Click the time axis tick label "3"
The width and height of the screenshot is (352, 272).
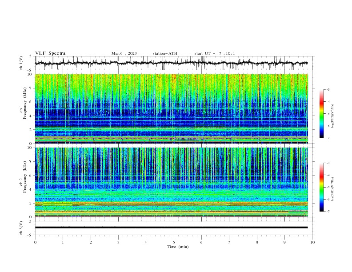pyautogui.click(x=118, y=242)
